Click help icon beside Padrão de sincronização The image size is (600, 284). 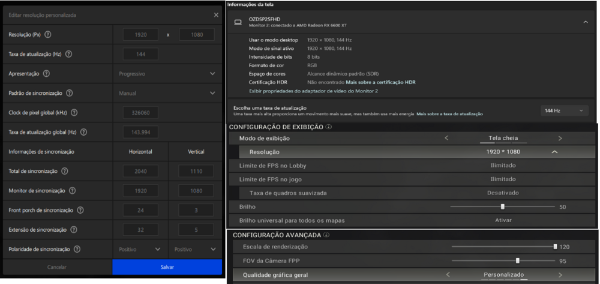click(70, 93)
